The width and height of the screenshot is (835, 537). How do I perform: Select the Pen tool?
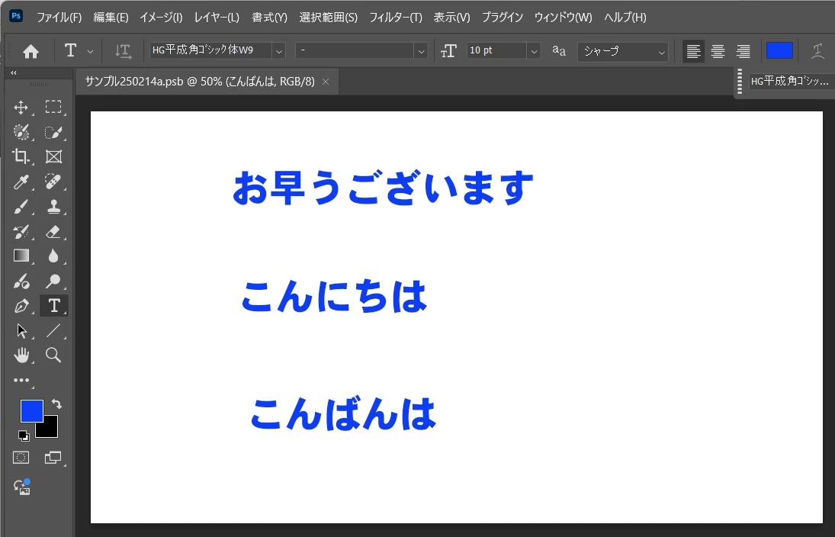pyautogui.click(x=21, y=306)
